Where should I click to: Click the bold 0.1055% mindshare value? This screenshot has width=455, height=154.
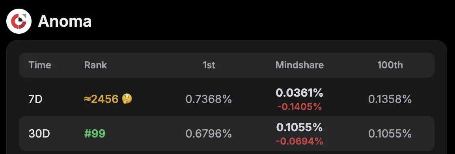click(x=300, y=127)
